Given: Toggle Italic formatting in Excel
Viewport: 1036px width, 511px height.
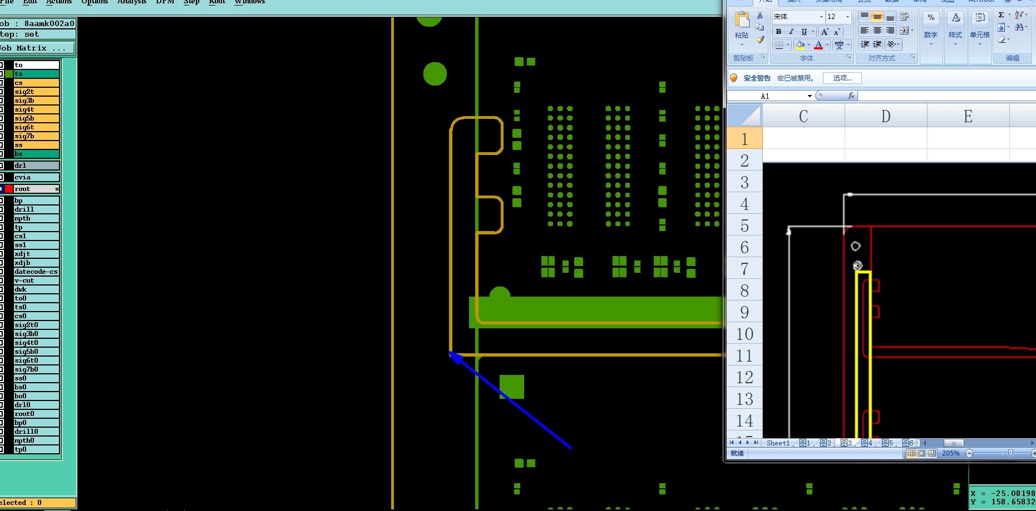Looking at the screenshot, I should (791, 32).
